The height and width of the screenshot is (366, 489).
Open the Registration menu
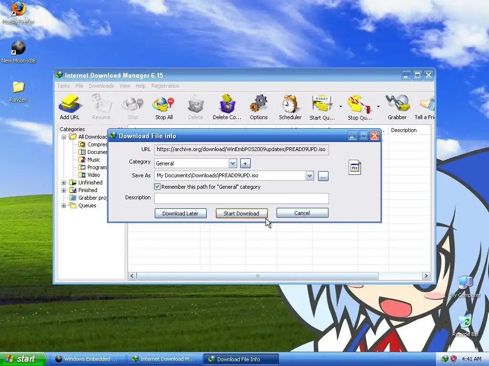click(x=165, y=86)
